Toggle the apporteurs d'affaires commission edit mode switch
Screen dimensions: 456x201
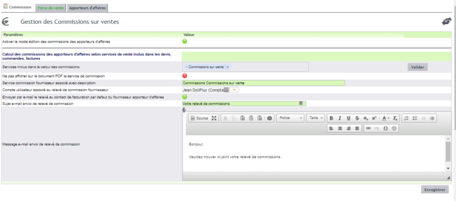pyautogui.click(x=185, y=41)
